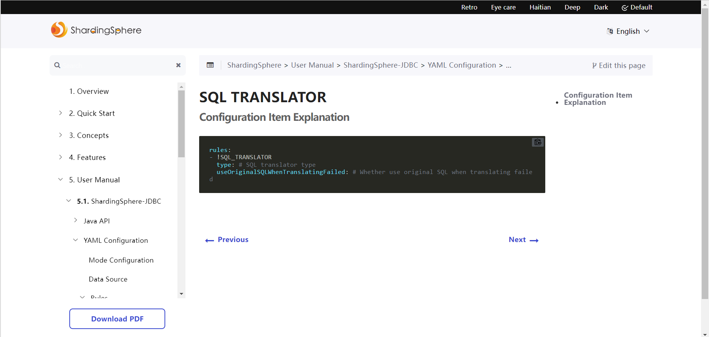
Task: Open Data Source in the sidebar
Action: (x=108, y=279)
